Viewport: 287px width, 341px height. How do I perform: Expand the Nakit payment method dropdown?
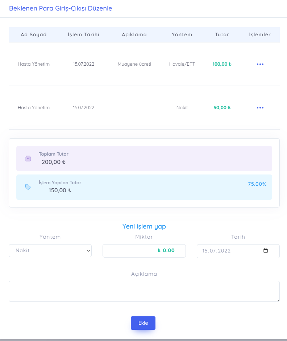[50, 251]
